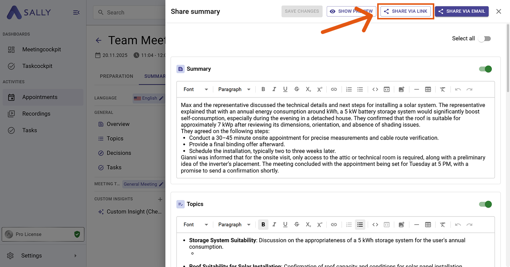Open Paragraph dropdown in Topics editor
The height and width of the screenshot is (267, 510).
(x=234, y=225)
